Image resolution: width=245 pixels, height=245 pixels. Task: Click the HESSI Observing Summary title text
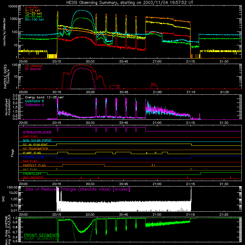tap(130, 2)
